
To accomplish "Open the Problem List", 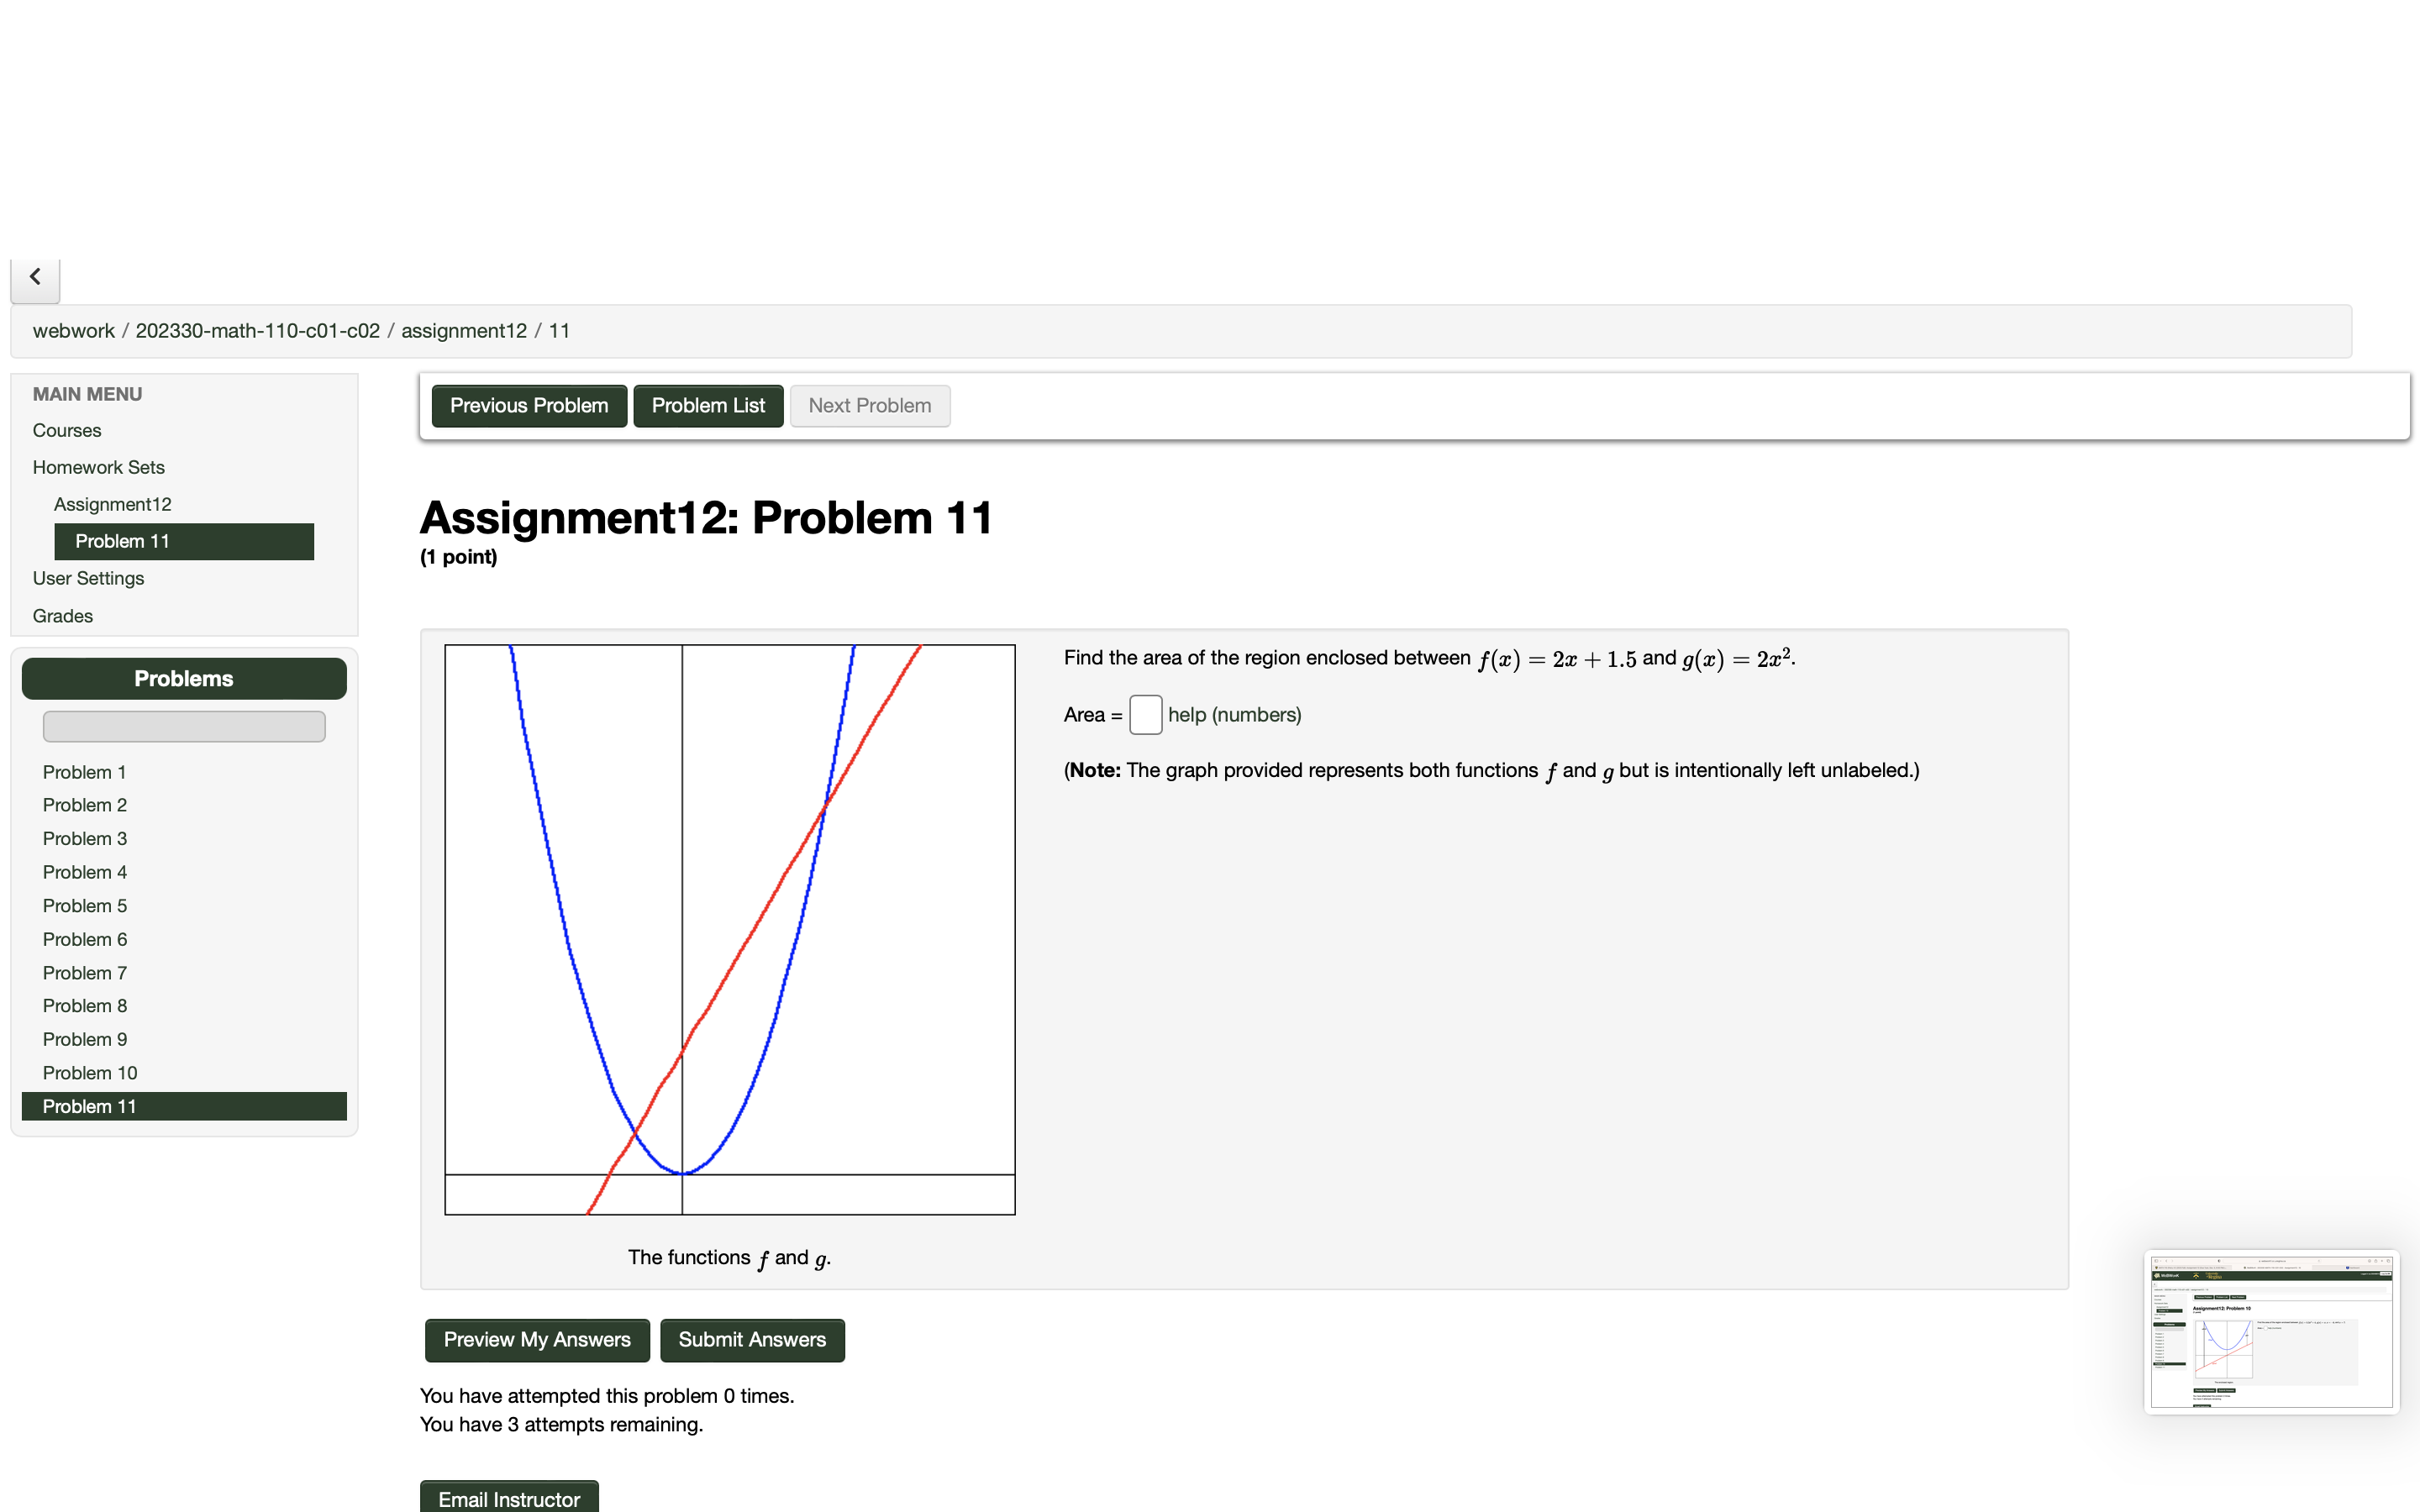I will (707, 405).
